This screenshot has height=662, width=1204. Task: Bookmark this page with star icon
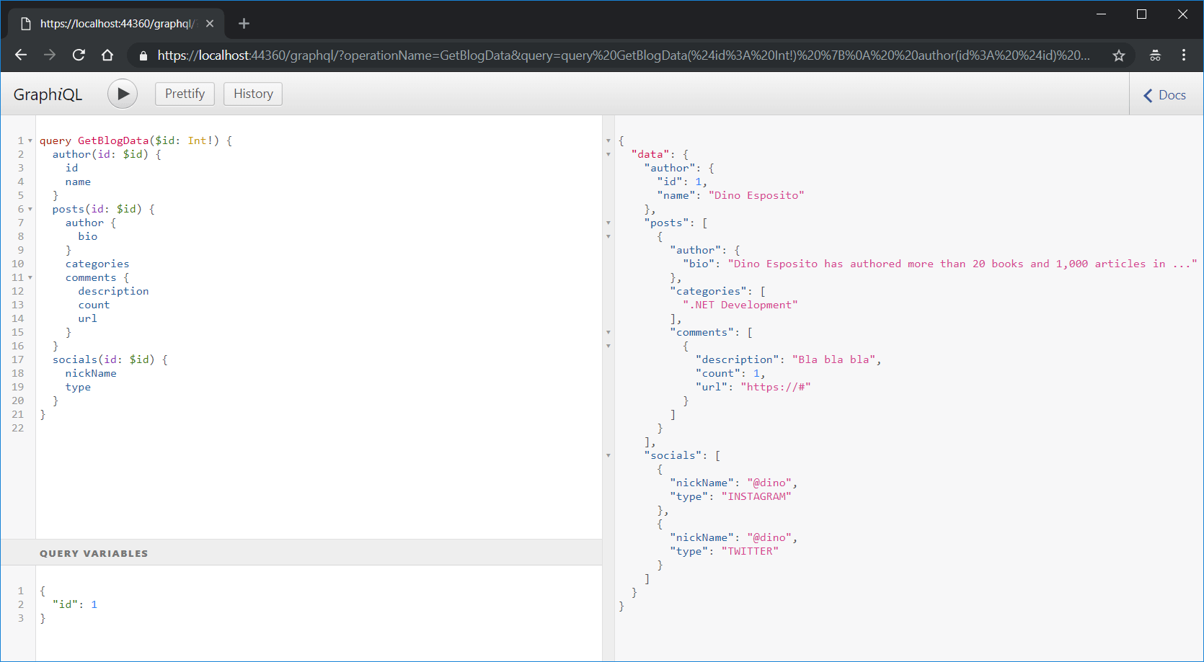point(1118,55)
